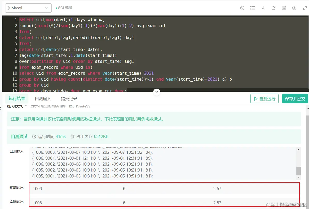Screen dimensions: 309x209
Task: Click the 自测输入 box scrollbar thumb
Action: [x=299, y=171]
